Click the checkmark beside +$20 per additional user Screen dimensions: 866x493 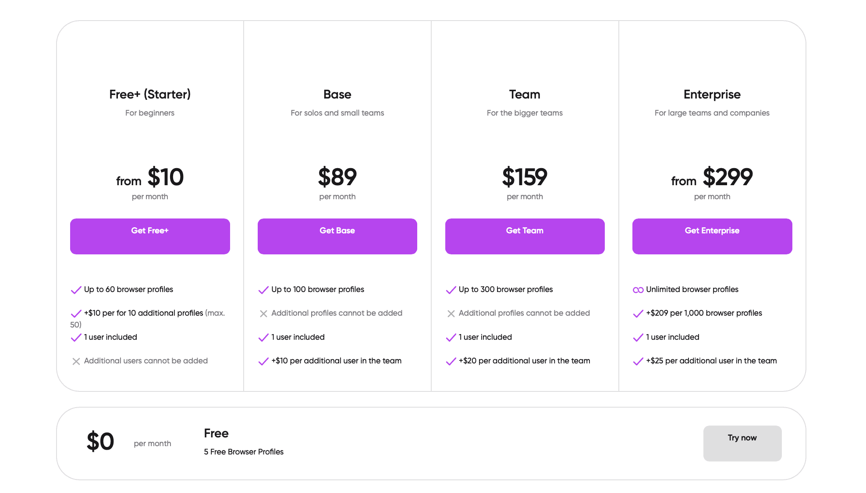(x=451, y=361)
